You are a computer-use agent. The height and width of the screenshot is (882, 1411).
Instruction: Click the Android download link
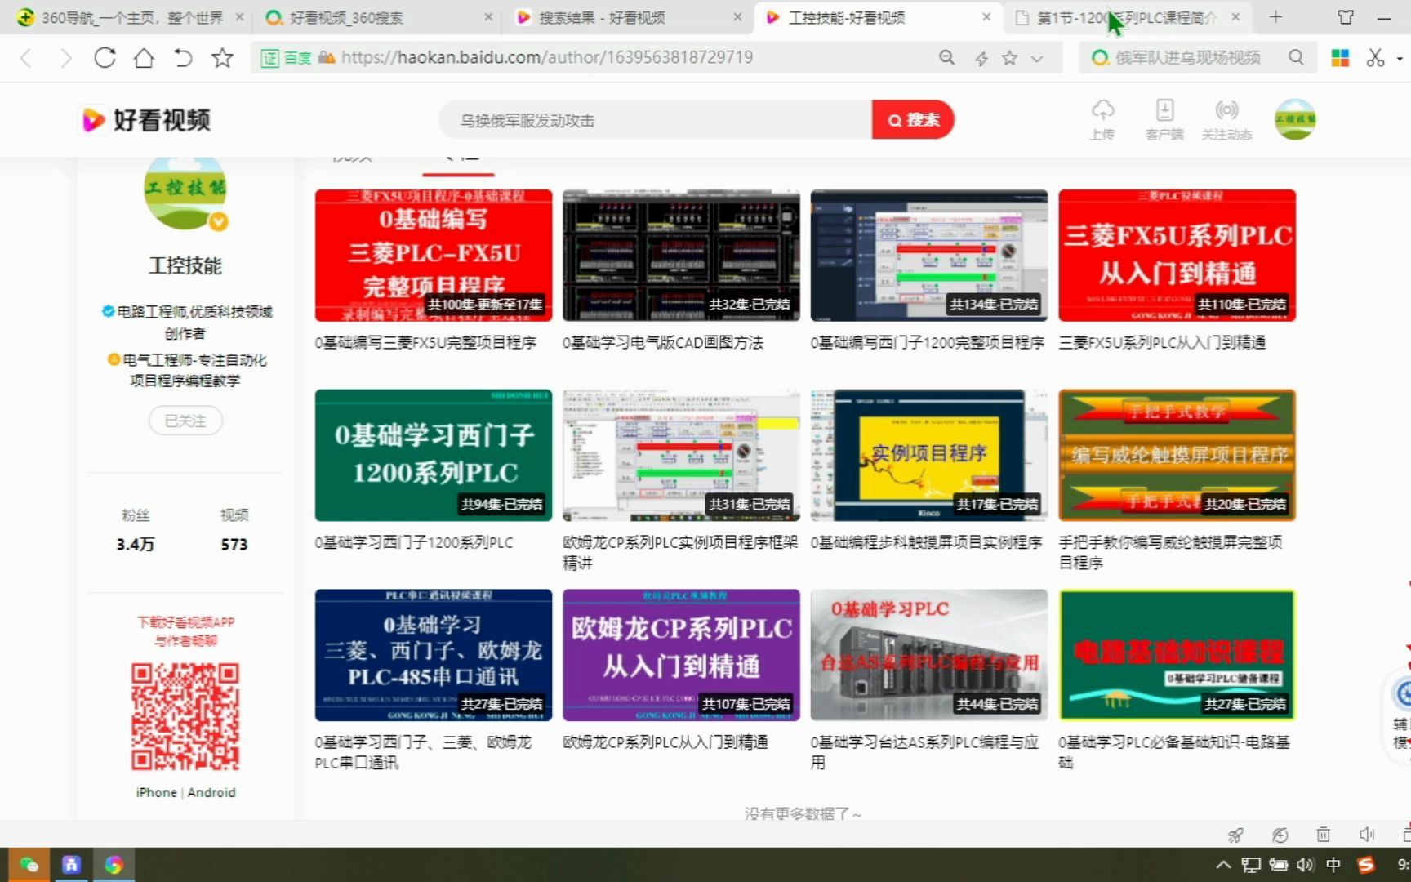(x=211, y=792)
